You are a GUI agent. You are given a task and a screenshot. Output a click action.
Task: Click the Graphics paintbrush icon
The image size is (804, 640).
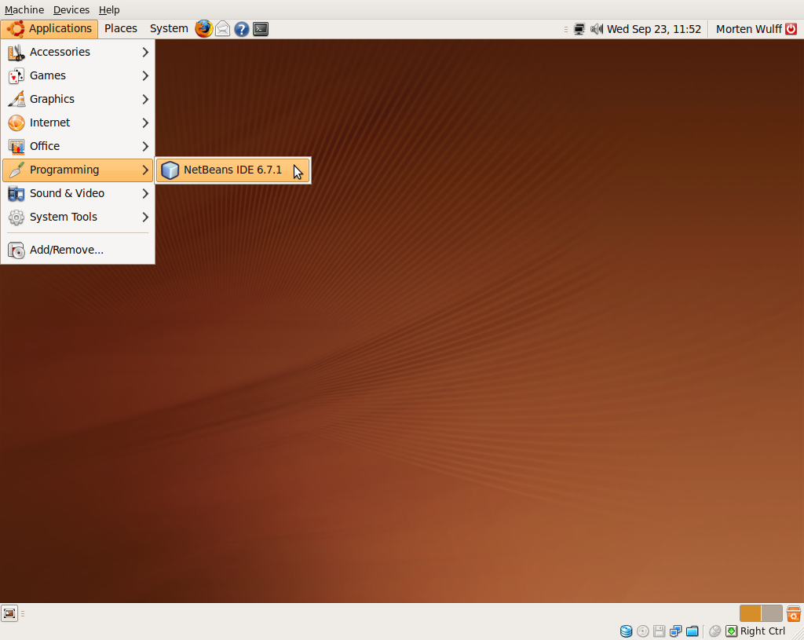pos(16,100)
